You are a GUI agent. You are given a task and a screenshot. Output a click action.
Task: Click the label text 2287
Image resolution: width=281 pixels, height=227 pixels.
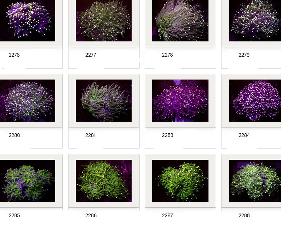(168, 215)
